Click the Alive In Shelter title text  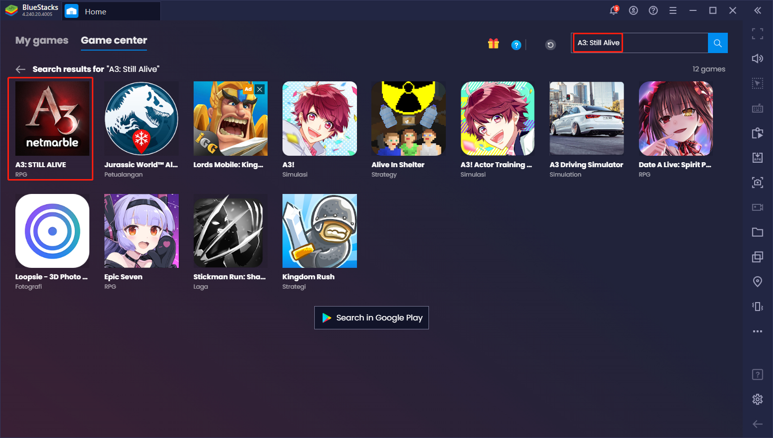(x=398, y=165)
